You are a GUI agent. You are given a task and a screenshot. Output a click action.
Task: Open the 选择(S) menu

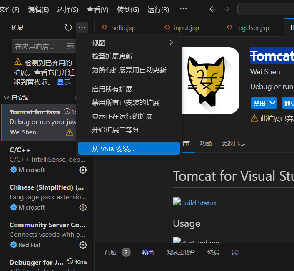(68, 9)
